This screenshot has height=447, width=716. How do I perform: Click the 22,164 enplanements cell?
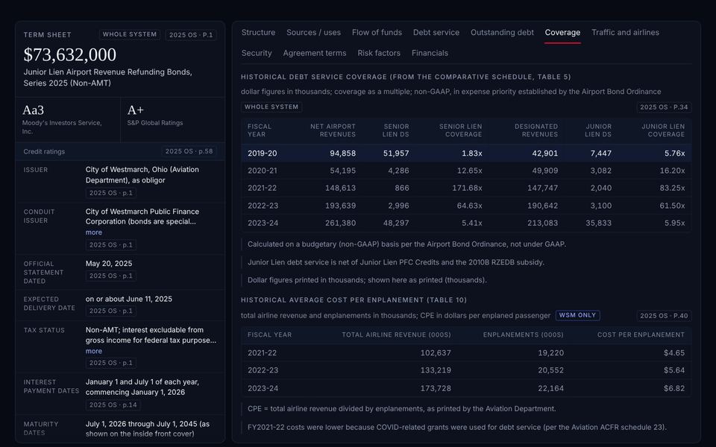[x=550, y=388]
